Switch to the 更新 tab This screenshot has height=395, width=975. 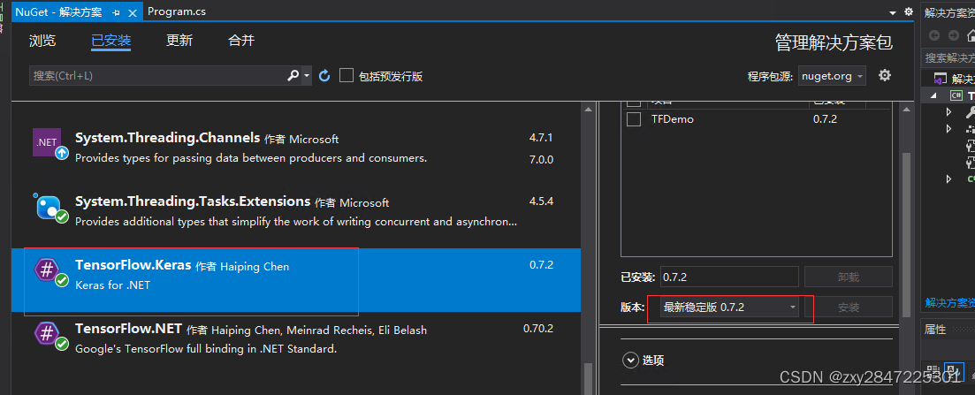(x=179, y=41)
